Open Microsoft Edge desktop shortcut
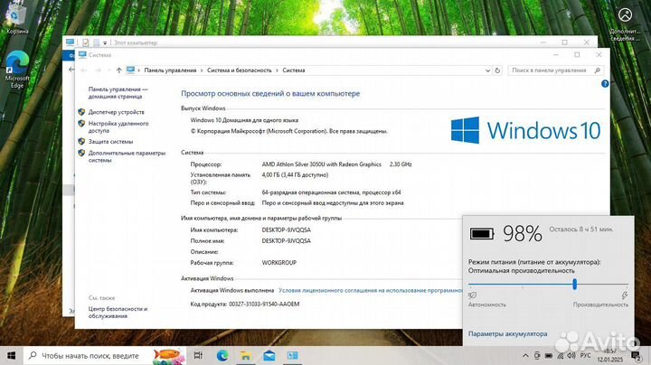 (17, 70)
